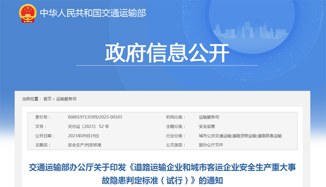Click the 政府信息公开 banner heading
326x187 pixels.
click(x=167, y=53)
